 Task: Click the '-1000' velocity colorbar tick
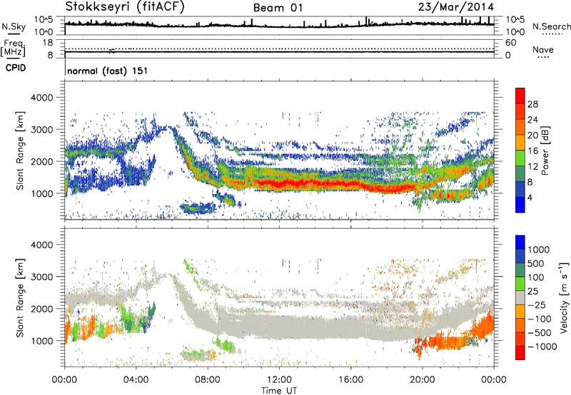pos(542,347)
